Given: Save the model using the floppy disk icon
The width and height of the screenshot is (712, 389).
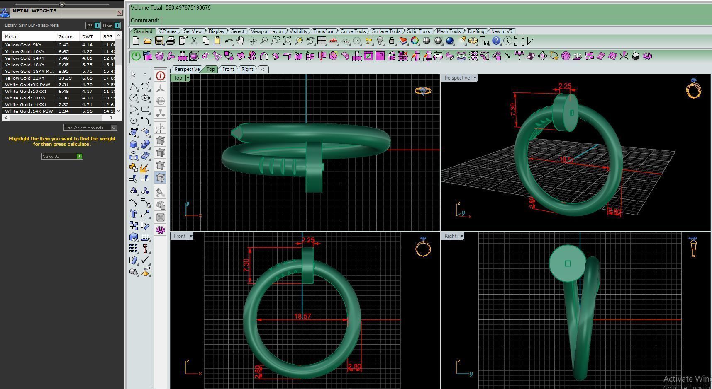Looking at the screenshot, I should pyautogui.click(x=159, y=41).
